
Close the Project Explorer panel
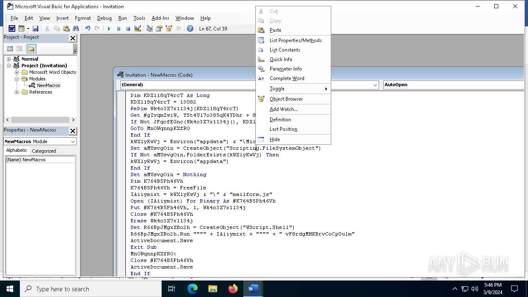click(73, 38)
